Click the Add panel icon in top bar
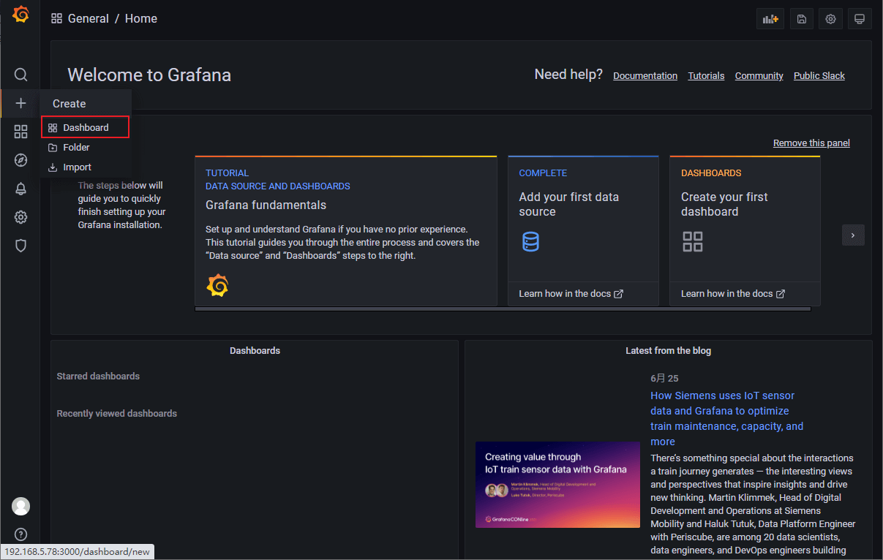 770,19
